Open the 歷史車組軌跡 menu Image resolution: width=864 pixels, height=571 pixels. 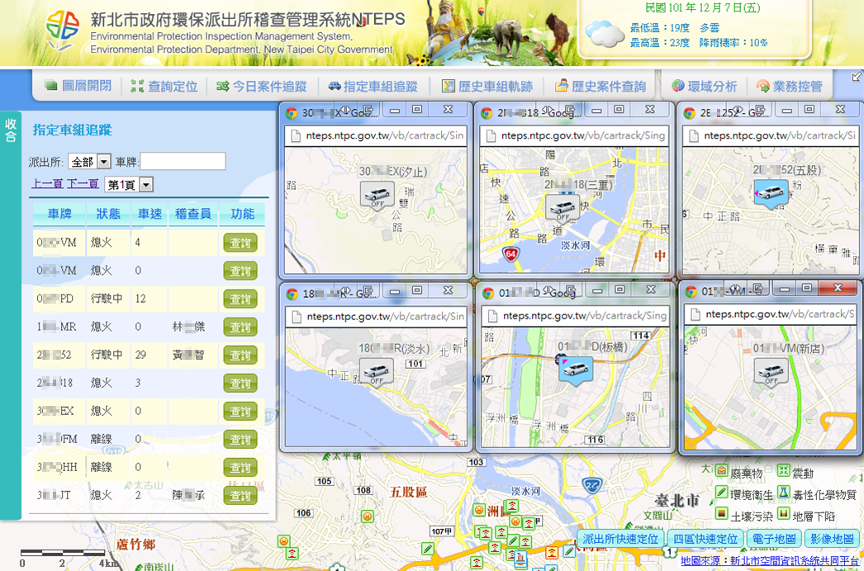click(x=487, y=87)
